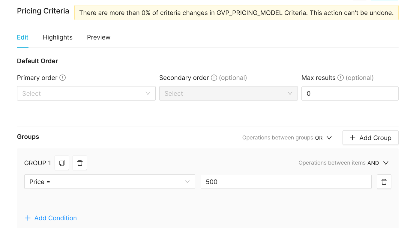The height and width of the screenshot is (228, 407).
Task: Change operations between items AND selector
Action: pyautogui.click(x=378, y=163)
